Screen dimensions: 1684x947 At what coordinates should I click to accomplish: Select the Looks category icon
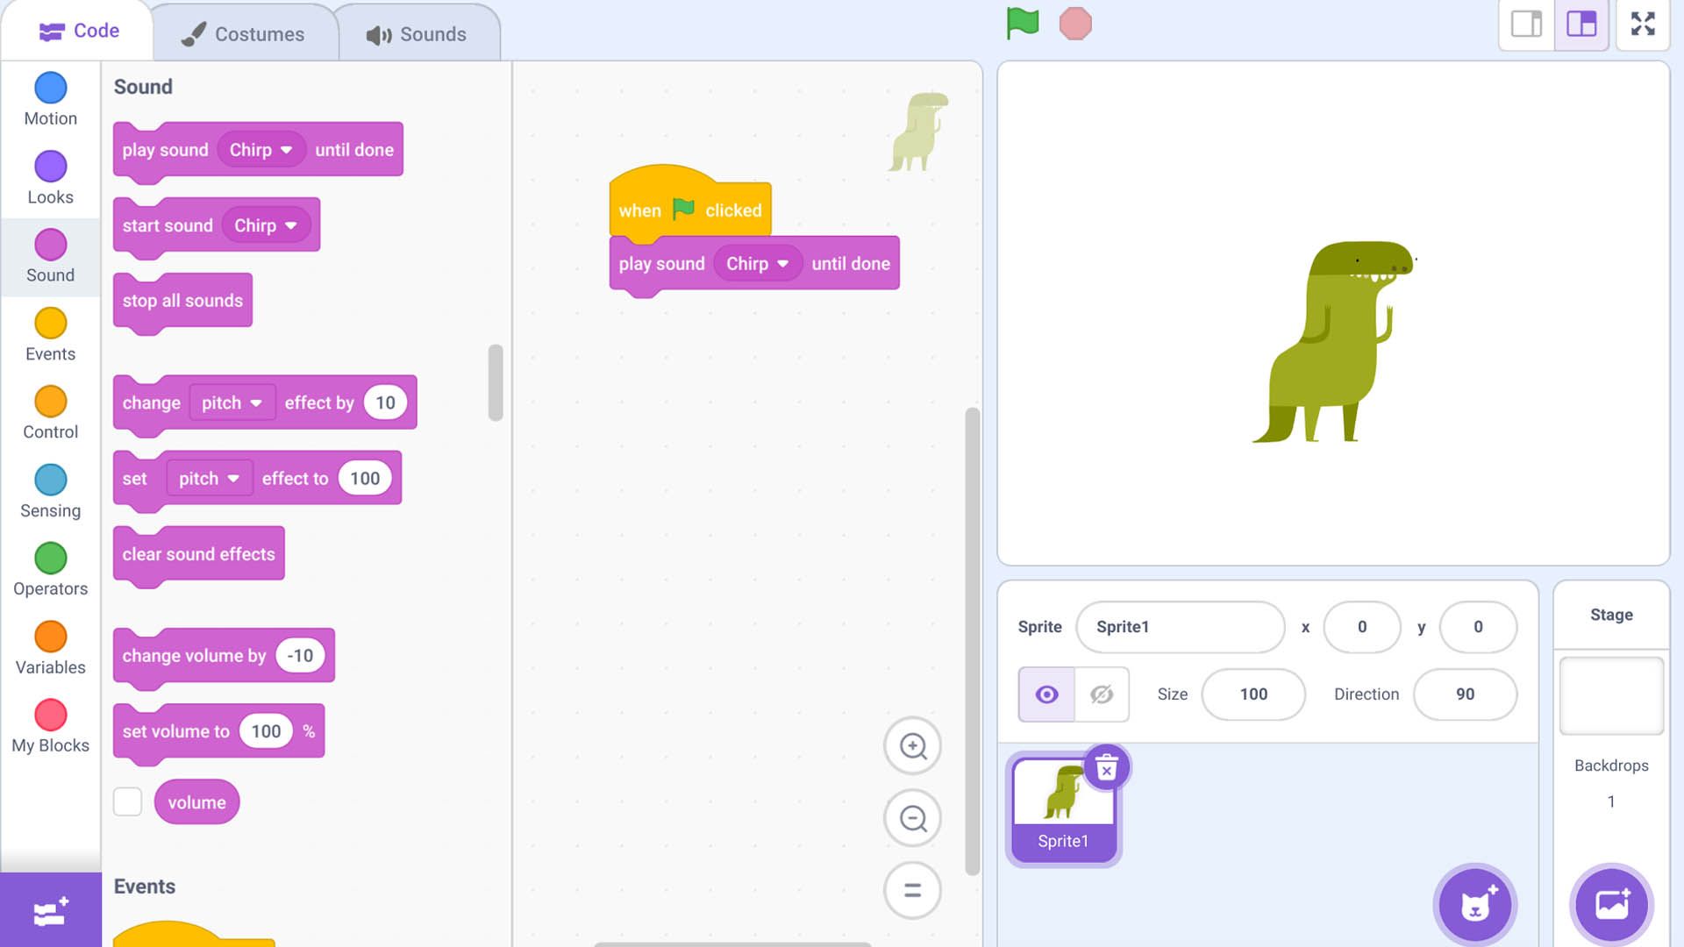click(50, 167)
